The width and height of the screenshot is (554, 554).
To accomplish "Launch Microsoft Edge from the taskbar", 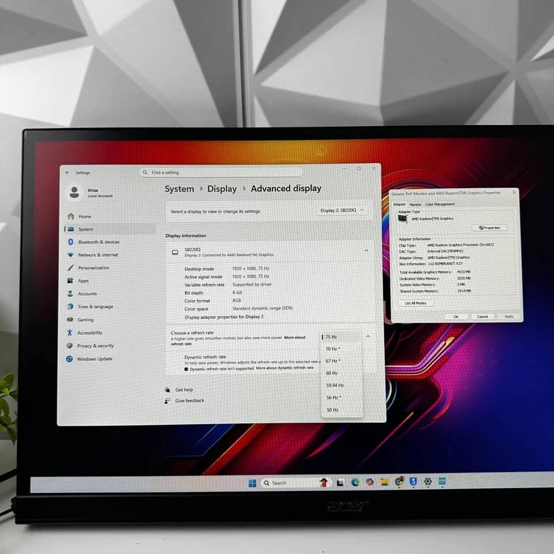I will (355, 482).
